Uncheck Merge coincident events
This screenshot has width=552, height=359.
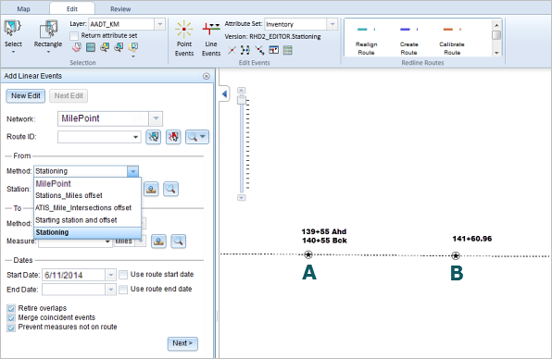point(11,318)
